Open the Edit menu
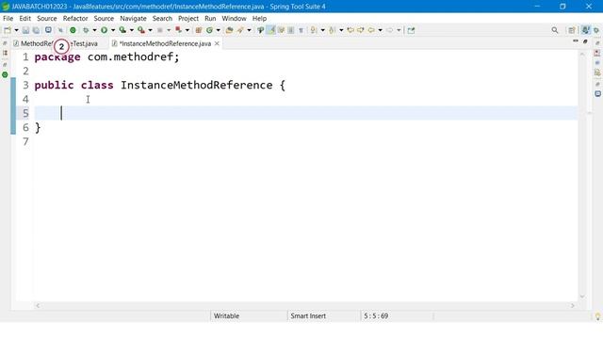Viewport: 603px width, 339px height. pyautogui.click(x=25, y=19)
